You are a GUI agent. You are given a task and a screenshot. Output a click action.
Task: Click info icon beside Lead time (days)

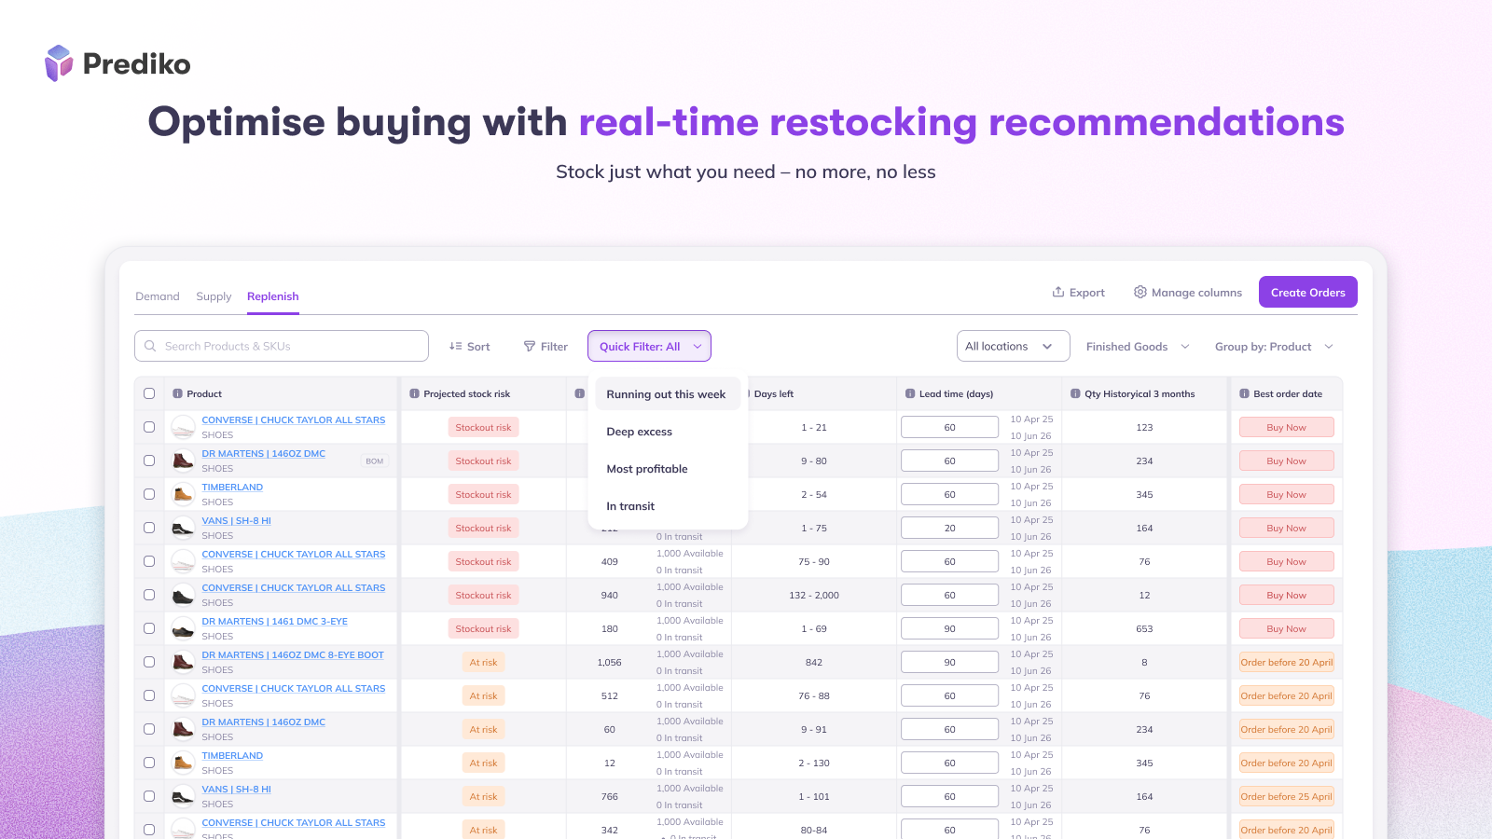point(910,393)
